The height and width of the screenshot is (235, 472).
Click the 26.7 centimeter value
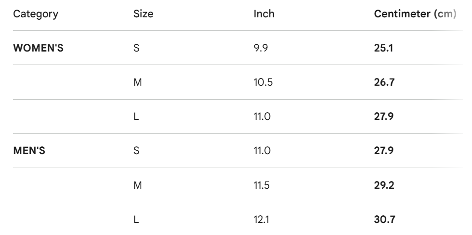pyautogui.click(x=384, y=82)
